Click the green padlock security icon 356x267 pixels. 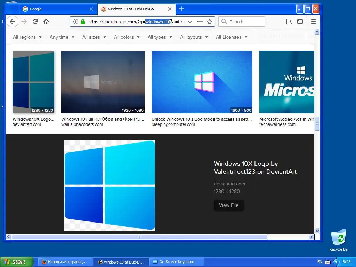click(83, 22)
